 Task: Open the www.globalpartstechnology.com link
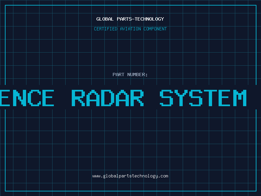130,176
